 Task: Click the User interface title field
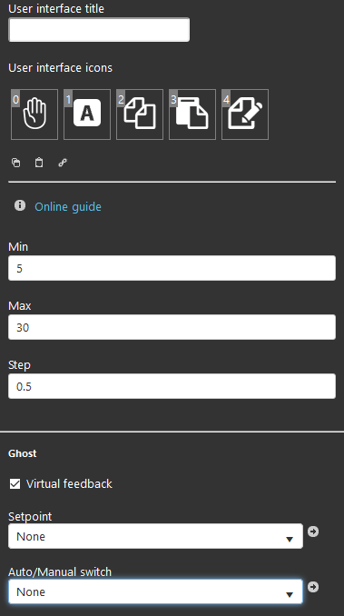pos(99,29)
